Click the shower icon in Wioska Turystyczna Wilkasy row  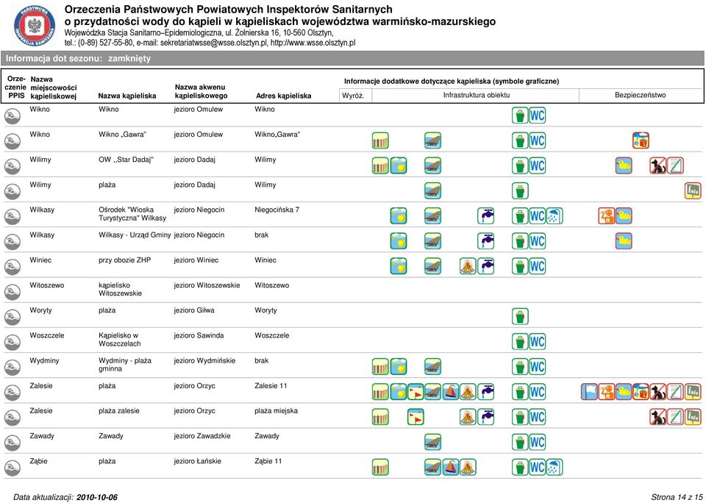[555, 216]
